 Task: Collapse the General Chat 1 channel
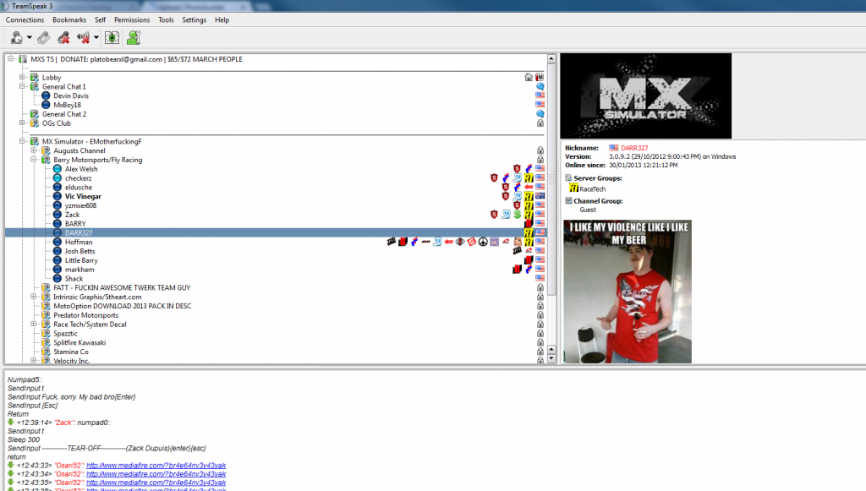point(22,86)
